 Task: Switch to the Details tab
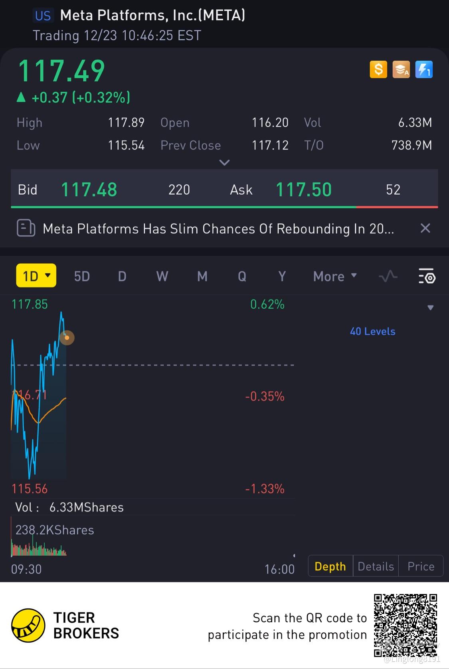pyautogui.click(x=376, y=566)
